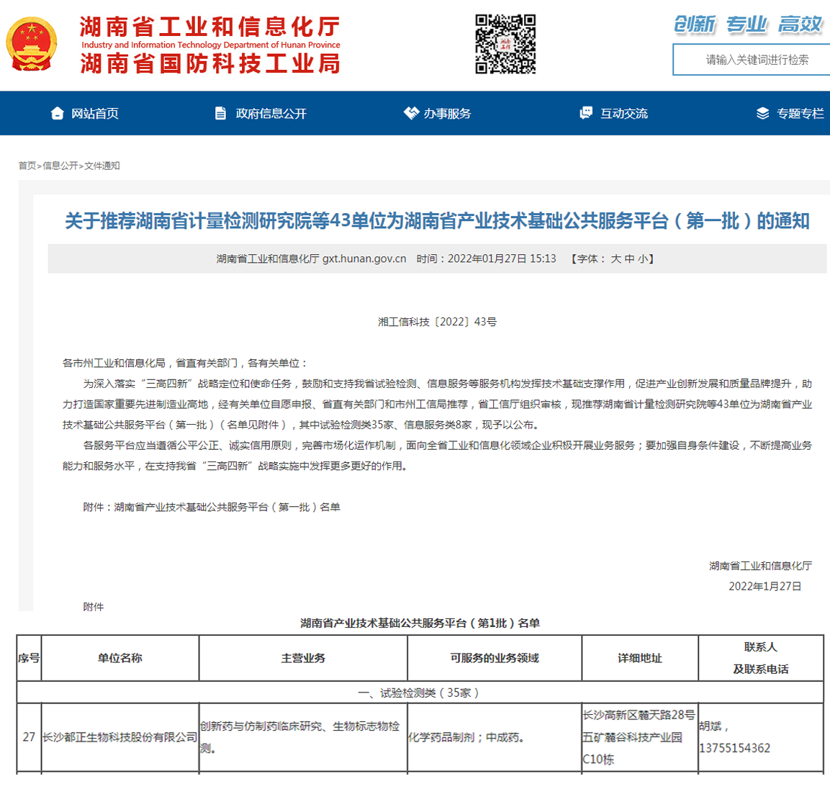Click the 附件 attachment line about 名单
The width and height of the screenshot is (830, 794).
[x=212, y=507]
